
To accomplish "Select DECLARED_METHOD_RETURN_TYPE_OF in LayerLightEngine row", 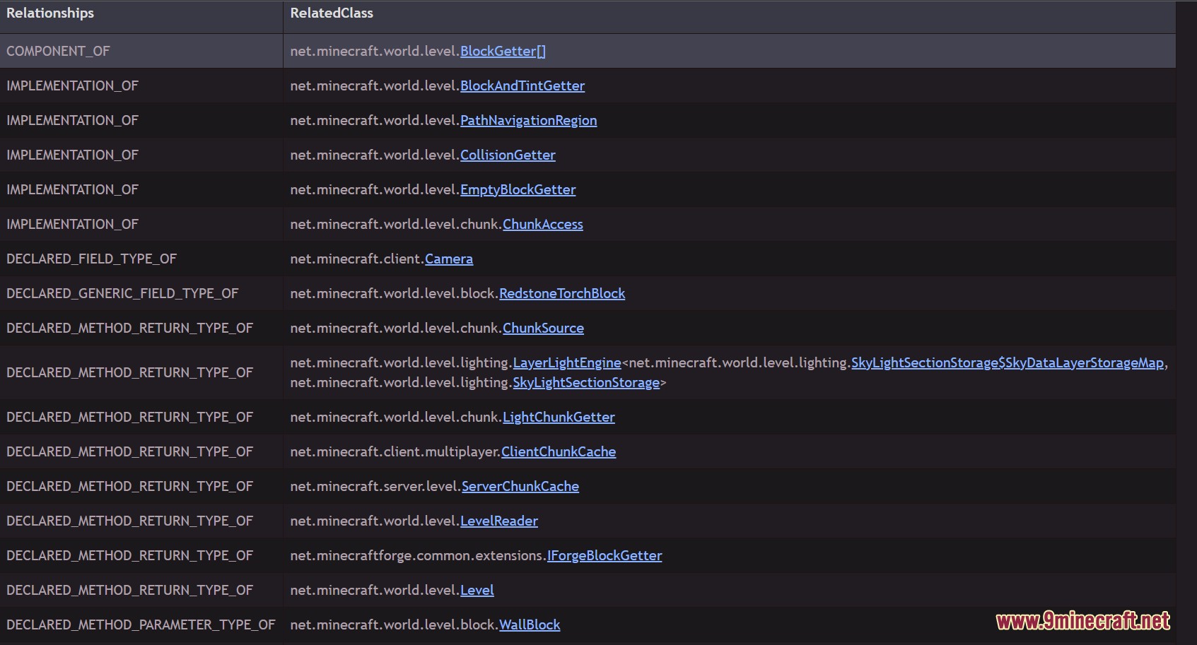I will (141, 372).
